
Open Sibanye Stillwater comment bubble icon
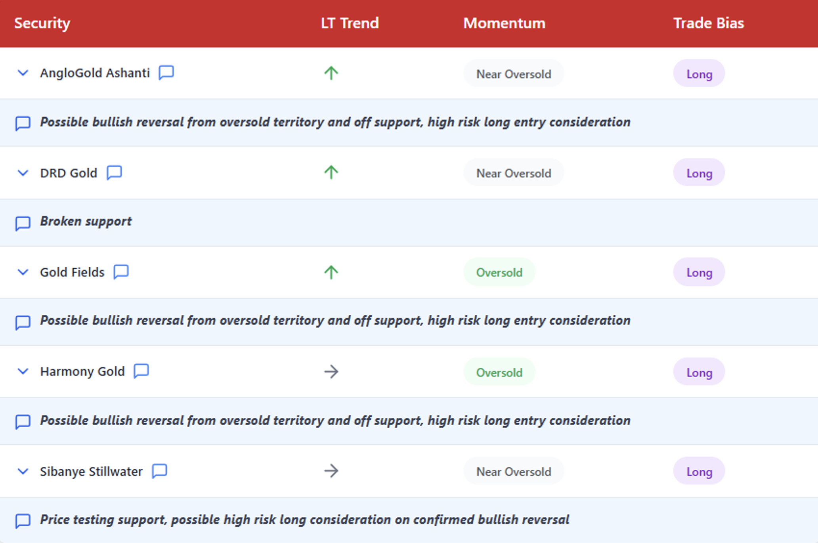pos(159,471)
